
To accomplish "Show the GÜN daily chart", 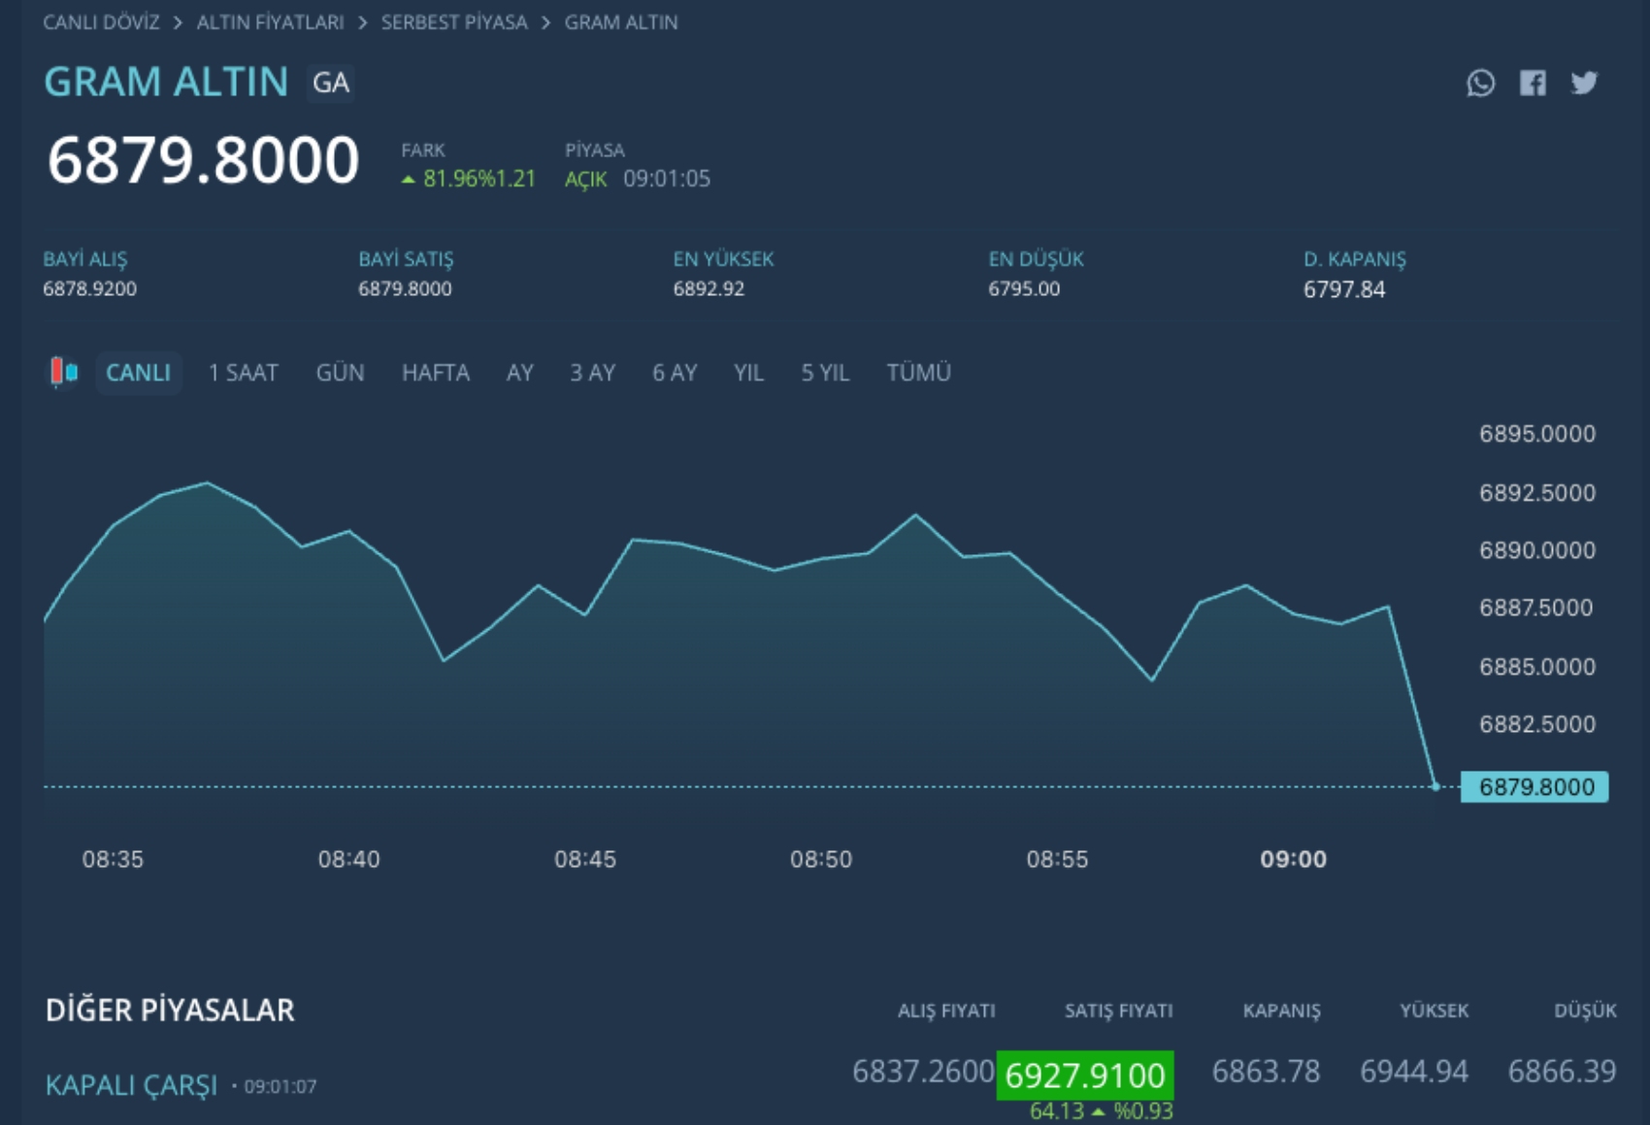I will tap(340, 373).
